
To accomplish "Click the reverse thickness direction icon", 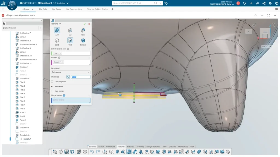I will [x=68, y=77].
